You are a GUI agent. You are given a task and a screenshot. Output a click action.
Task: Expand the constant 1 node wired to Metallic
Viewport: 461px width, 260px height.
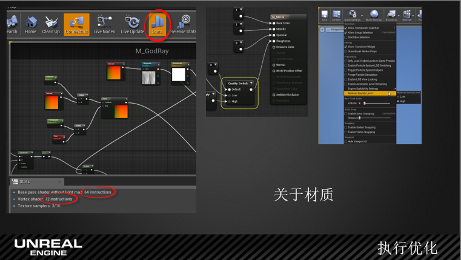pos(241,24)
